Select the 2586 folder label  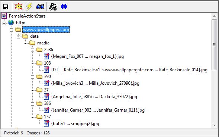click(x=49, y=50)
